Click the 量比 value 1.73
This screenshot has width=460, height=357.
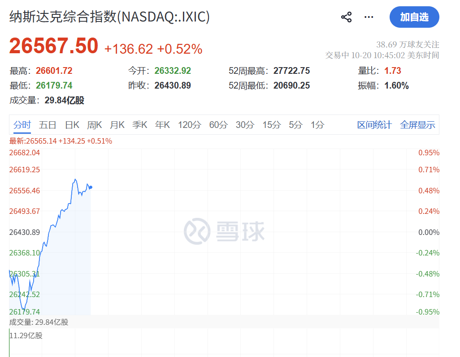coord(393,71)
